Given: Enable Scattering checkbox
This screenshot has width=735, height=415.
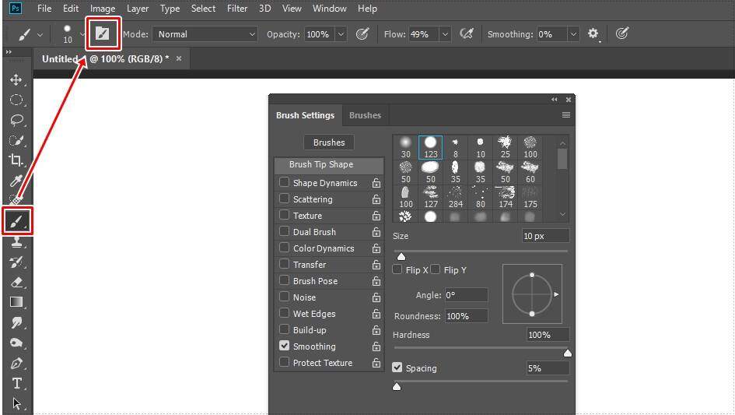Looking at the screenshot, I should 284,199.
